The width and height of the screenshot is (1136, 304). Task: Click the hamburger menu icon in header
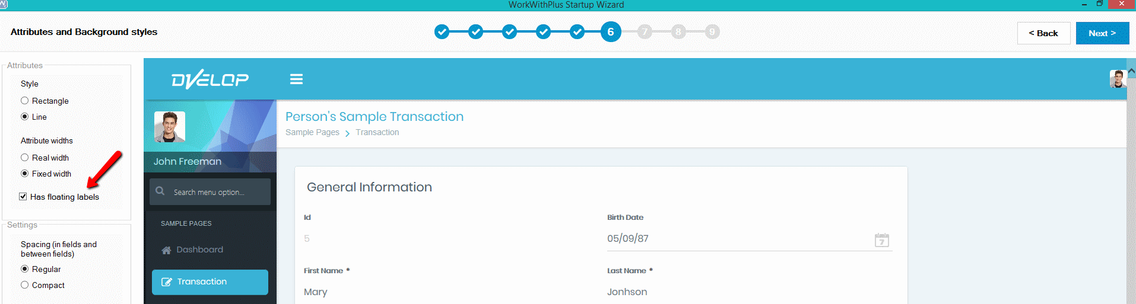click(296, 79)
